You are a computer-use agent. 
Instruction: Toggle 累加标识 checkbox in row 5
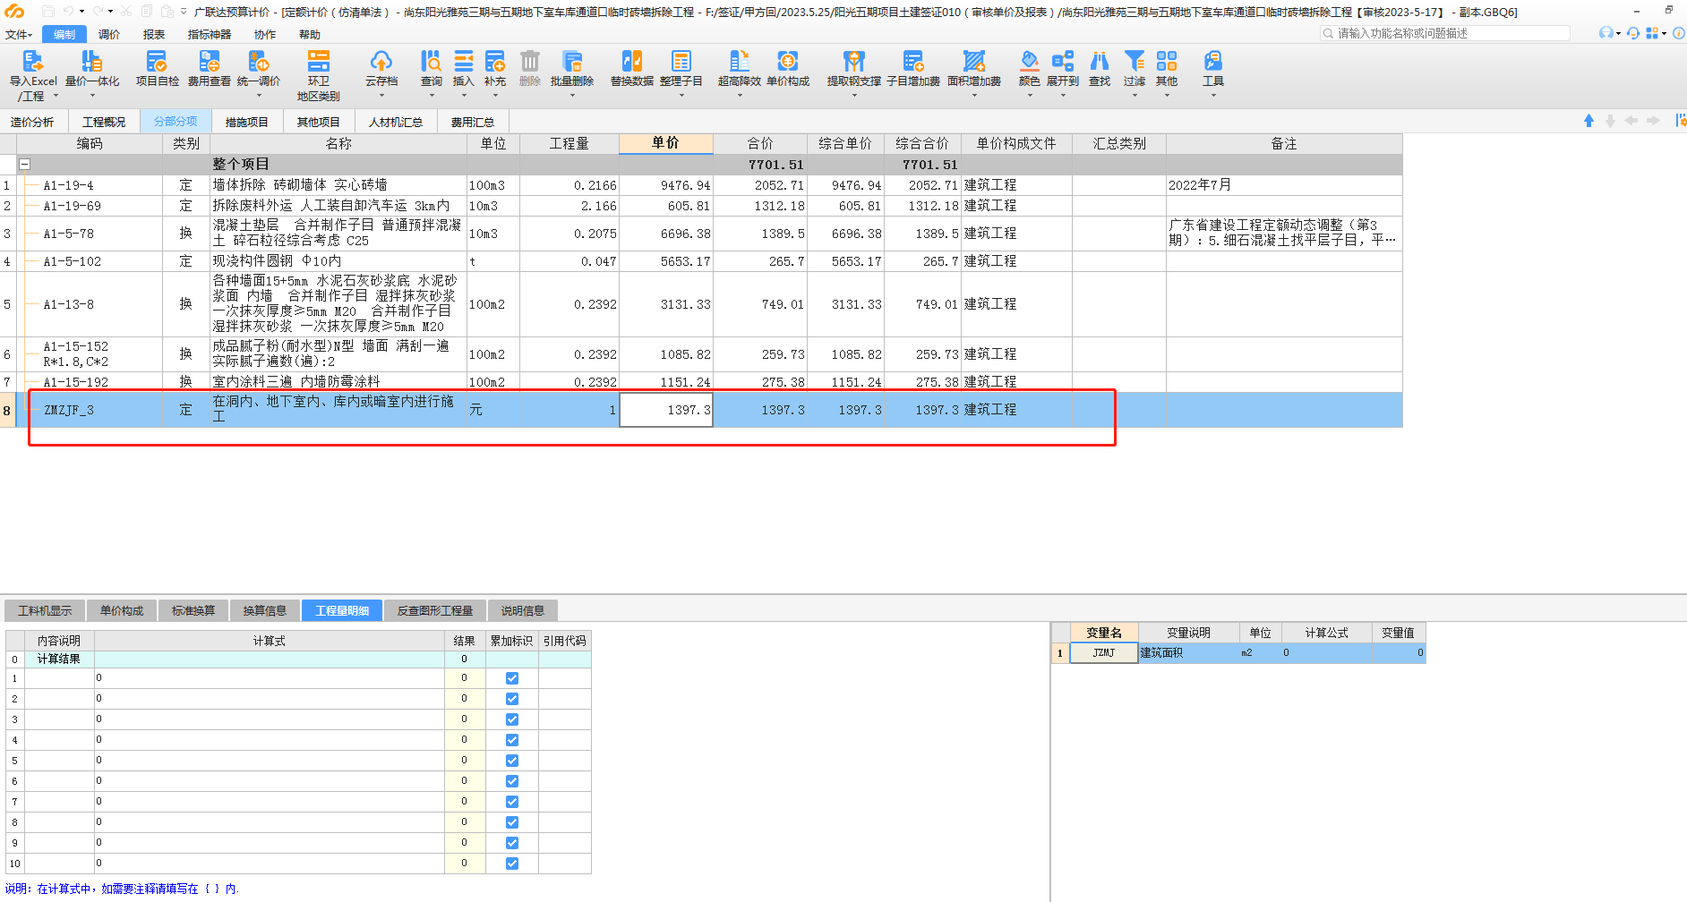click(x=512, y=761)
